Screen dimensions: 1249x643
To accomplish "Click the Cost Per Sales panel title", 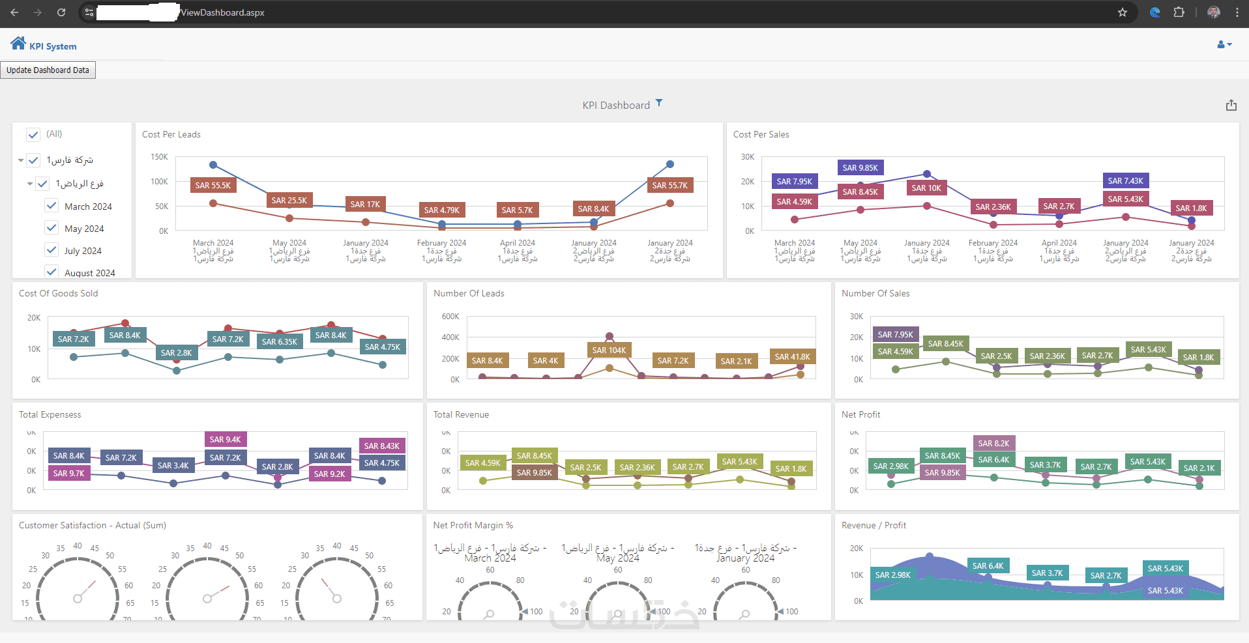I will pos(761,134).
